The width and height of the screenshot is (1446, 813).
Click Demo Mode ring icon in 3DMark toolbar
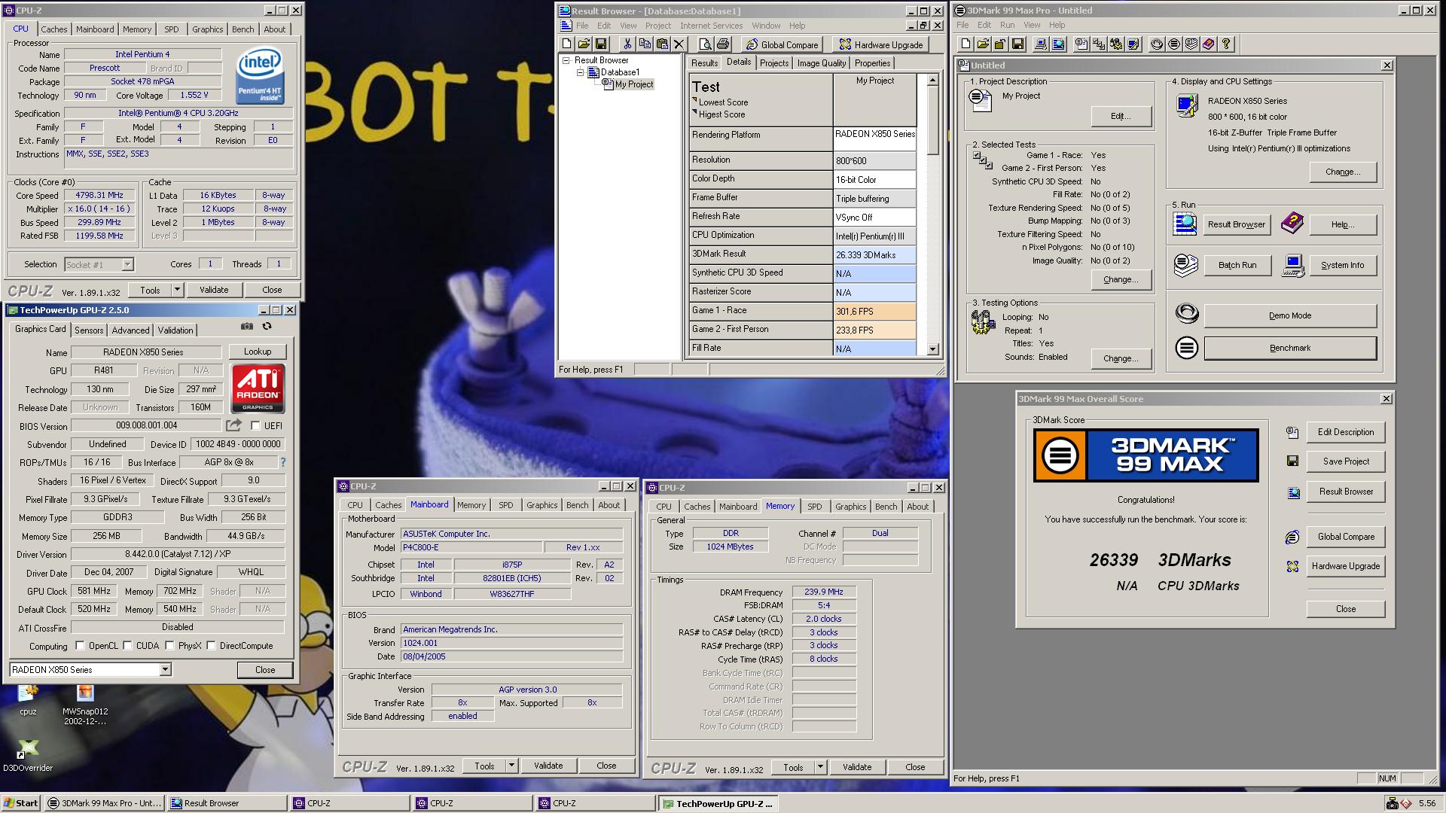pyautogui.click(x=1157, y=44)
